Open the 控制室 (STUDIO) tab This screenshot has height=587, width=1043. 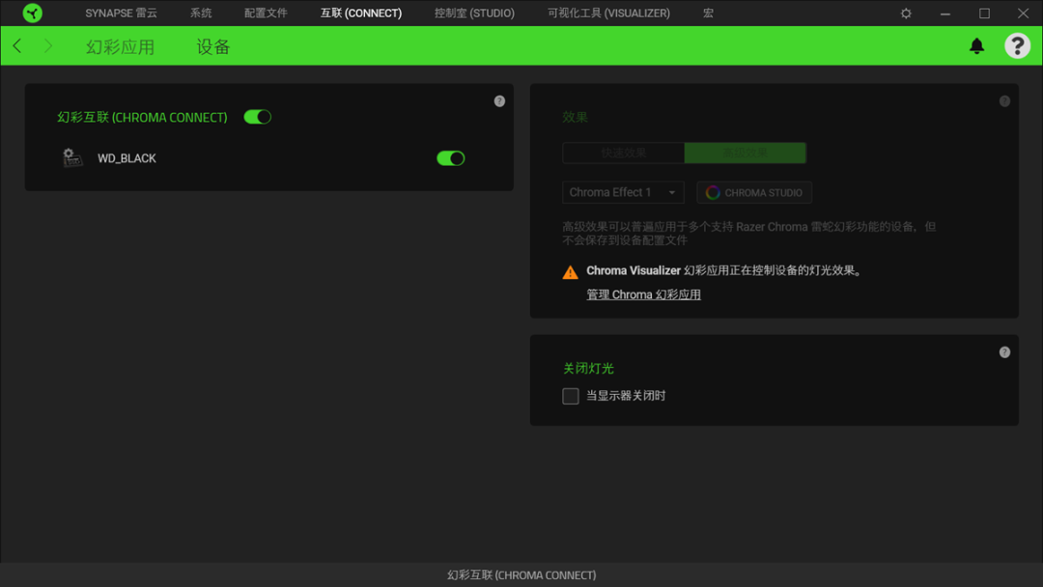474,14
